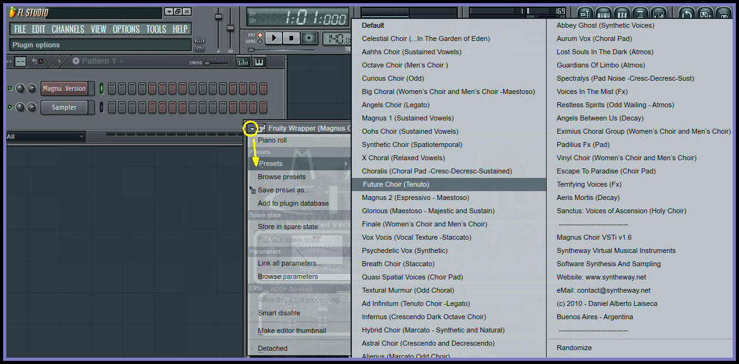
Task: Click the render audio file toolbar icon
Action: point(723,14)
